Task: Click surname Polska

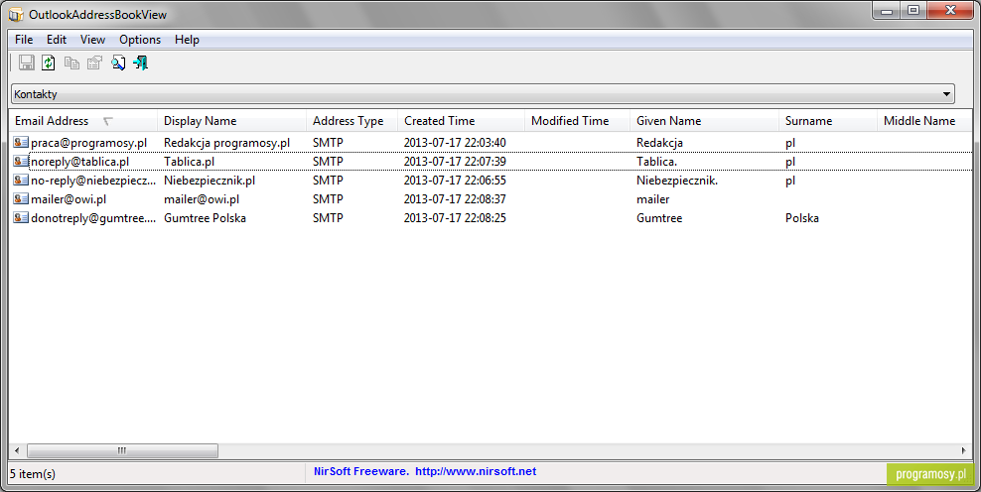Action: pos(802,217)
